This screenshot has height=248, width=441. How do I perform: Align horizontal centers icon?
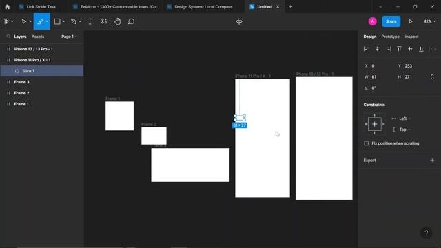pos(377,49)
